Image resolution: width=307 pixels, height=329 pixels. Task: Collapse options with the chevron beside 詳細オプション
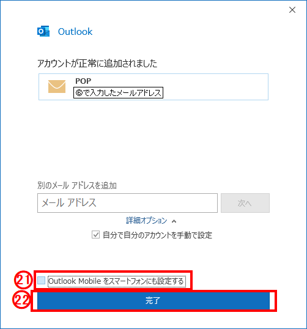point(174,221)
